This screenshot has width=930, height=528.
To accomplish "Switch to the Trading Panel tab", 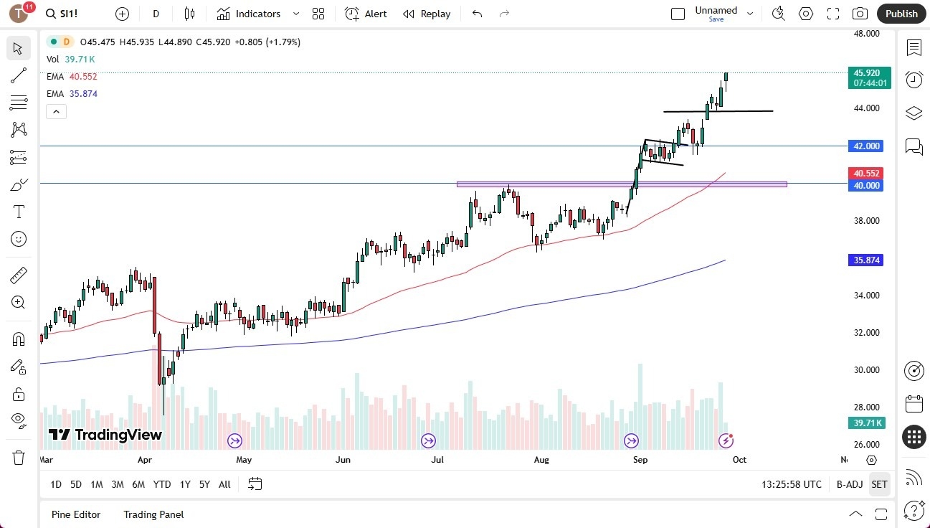I will click(x=153, y=514).
